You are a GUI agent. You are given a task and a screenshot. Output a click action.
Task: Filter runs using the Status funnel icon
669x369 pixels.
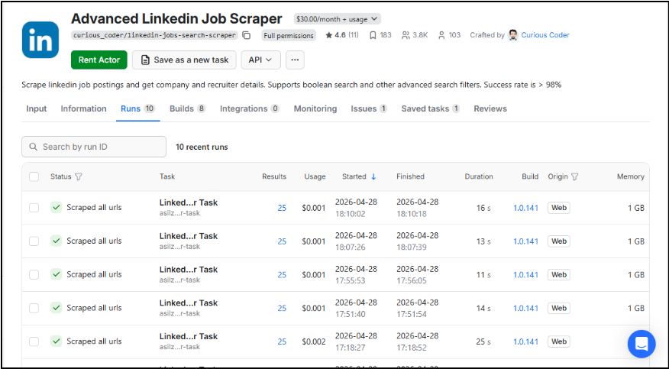tap(78, 176)
